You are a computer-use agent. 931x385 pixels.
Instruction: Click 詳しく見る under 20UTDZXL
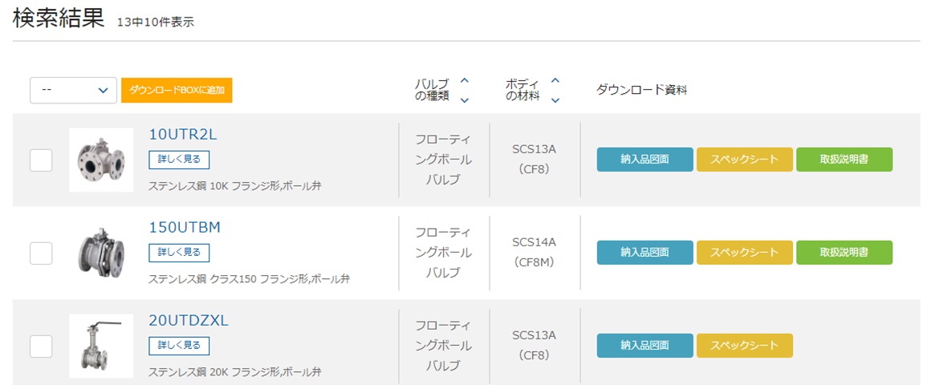pyautogui.click(x=179, y=346)
